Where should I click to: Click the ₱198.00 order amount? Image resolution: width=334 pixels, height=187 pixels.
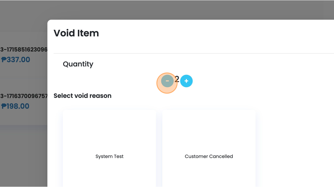(15, 106)
